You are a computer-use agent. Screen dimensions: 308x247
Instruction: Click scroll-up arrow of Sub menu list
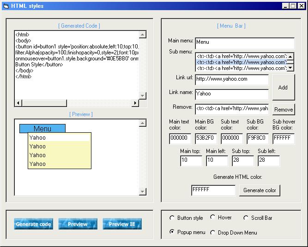pyautogui.click(x=290, y=56)
